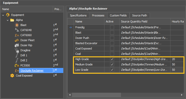The height and width of the screenshot is (99, 186).
Task: Edit the High Grade hourly rate value
Action: point(177,59)
